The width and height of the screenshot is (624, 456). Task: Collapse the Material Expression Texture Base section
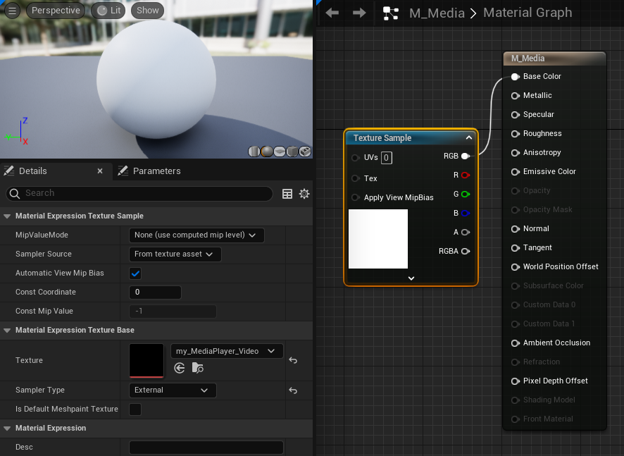tap(8, 331)
